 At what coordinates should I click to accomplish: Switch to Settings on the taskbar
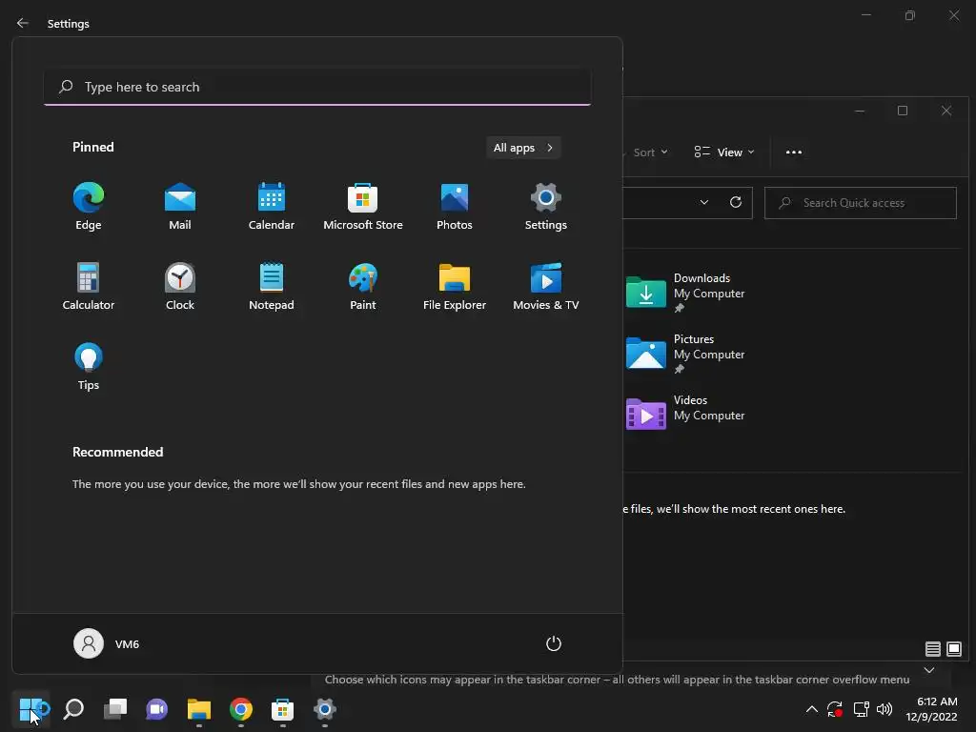325,709
